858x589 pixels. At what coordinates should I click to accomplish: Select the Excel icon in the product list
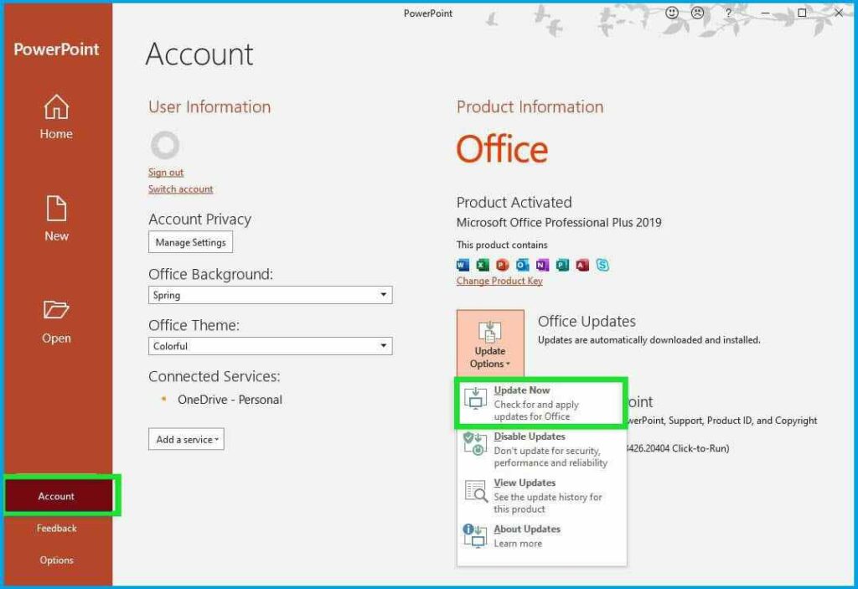[483, 265]
